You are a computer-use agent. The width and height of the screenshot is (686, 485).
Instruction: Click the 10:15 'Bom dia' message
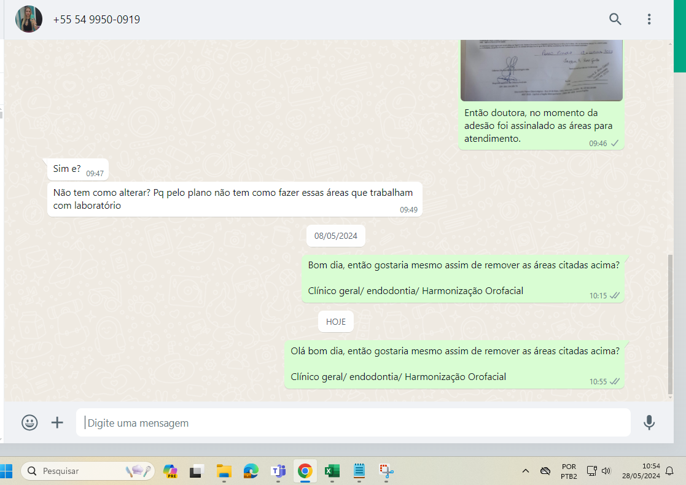(x=463, y=278)
